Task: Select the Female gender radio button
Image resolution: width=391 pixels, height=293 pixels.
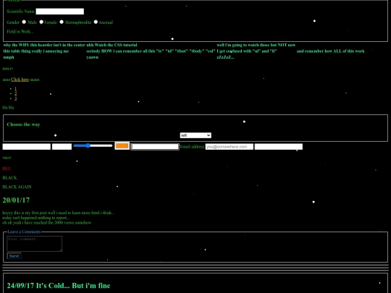Action: click(41, 22)
